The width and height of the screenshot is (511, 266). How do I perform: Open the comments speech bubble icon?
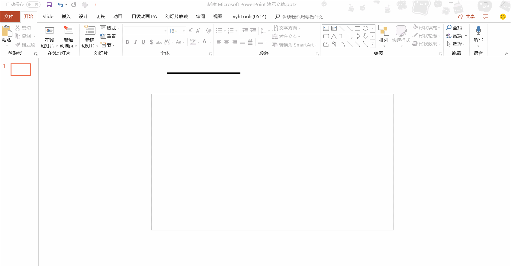[x=486, y=17]
